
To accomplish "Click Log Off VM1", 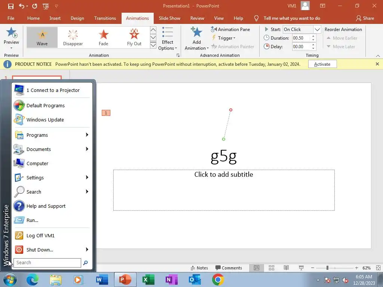I will [x=52, y=236].
